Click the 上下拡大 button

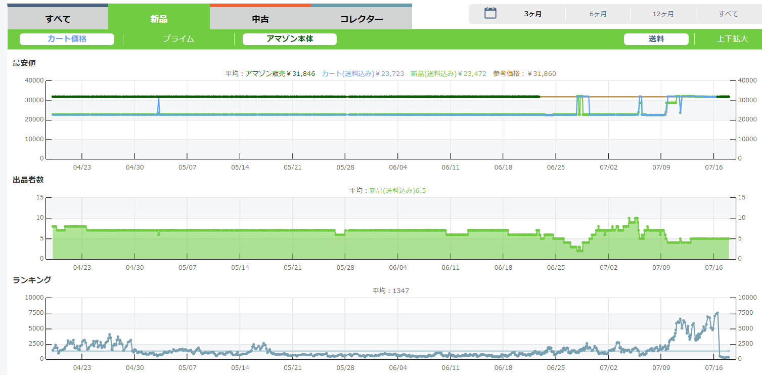click(732, 39)
